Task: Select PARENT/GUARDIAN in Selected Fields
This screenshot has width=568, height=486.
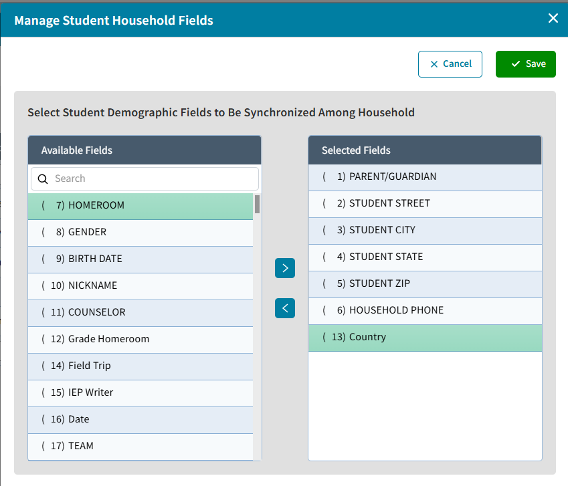Action: coord(425,178)
